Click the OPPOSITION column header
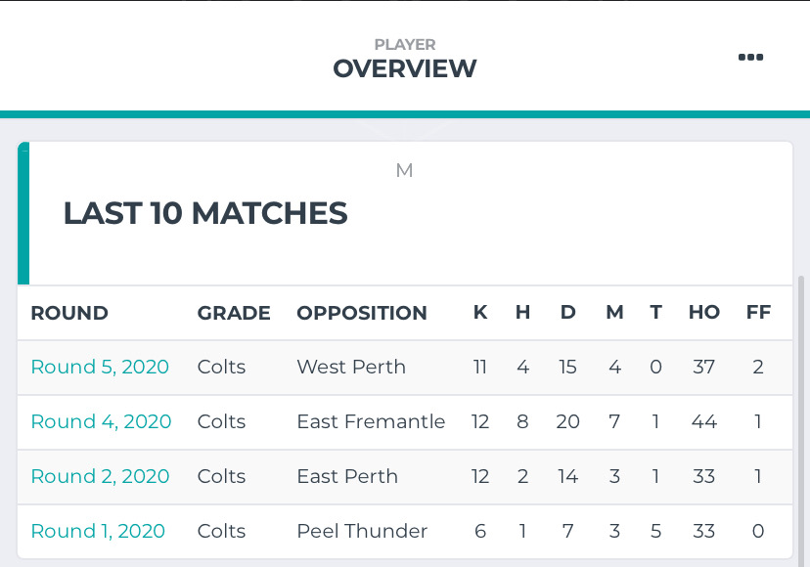This screenshot has height=567, width=810. (x=362, y=313)
